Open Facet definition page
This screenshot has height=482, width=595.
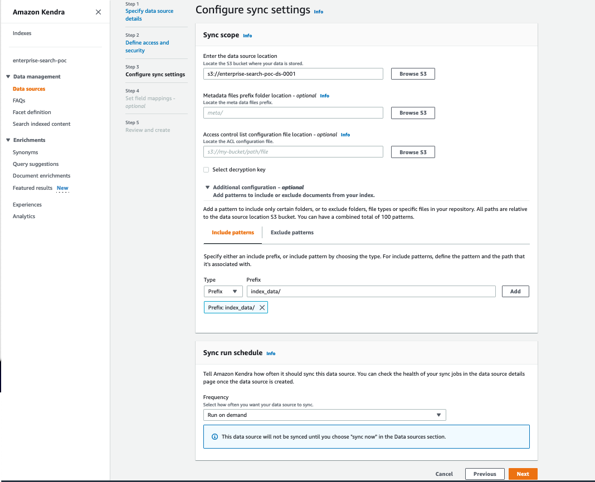coord(32,112)
